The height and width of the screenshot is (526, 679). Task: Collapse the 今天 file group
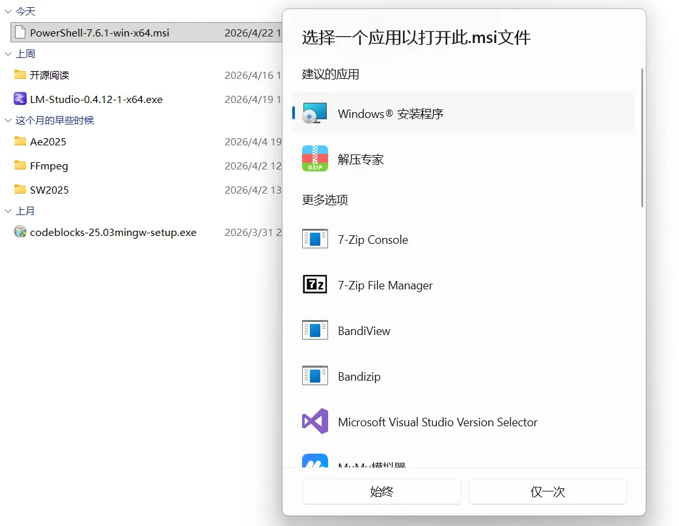tap(7, 10)
